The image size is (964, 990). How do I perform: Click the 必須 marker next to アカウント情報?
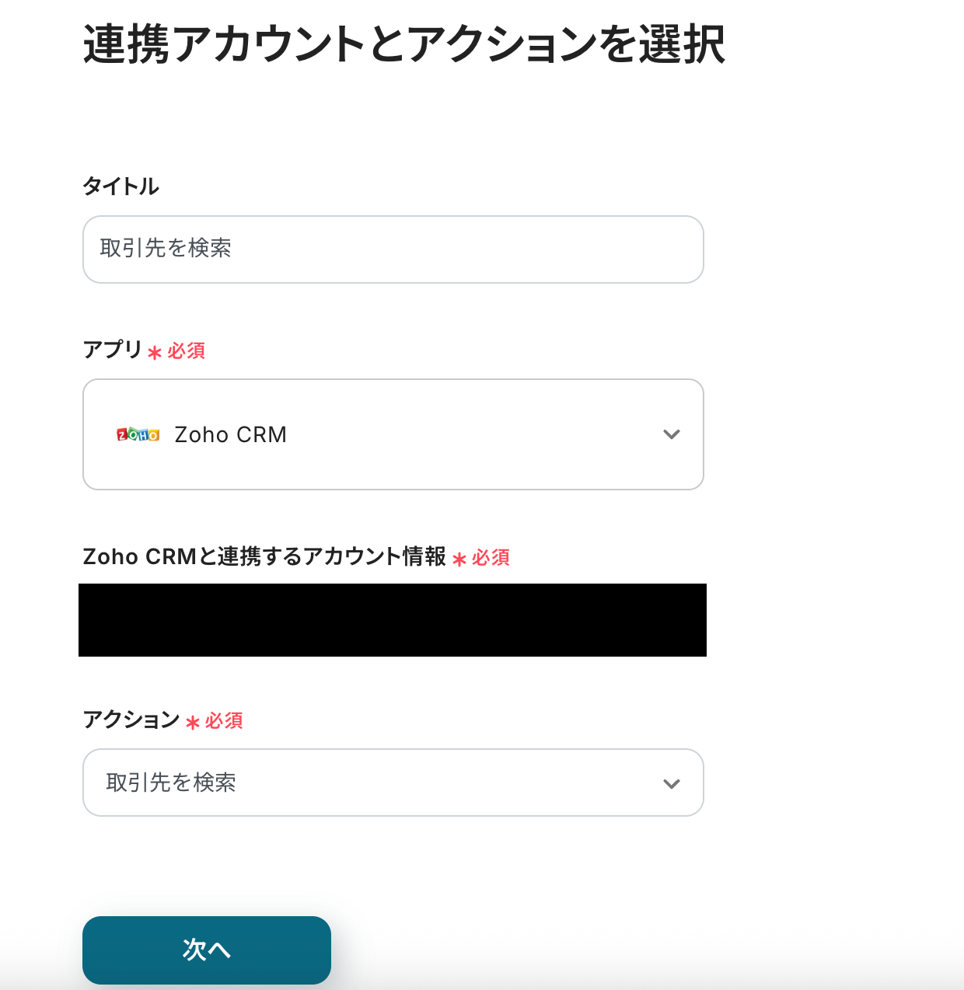click(491, 558)
